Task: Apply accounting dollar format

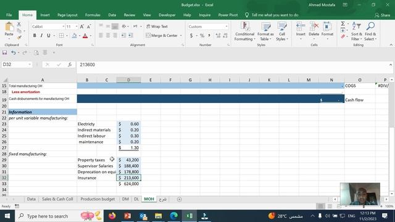Action: [191, 36]
